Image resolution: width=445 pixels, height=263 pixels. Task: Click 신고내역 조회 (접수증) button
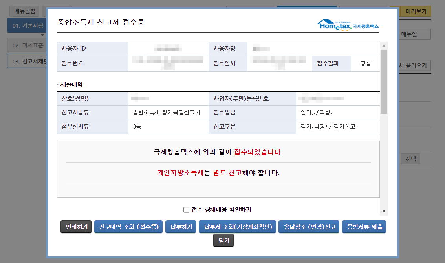[128, 227]
